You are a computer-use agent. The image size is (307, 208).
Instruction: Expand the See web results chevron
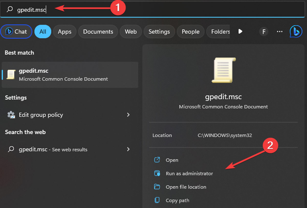(128, 149)
